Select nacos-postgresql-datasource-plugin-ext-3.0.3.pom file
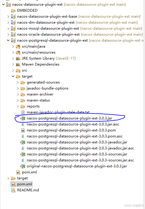The width and height of the screenshot is (145, 209). pos(71,130)
